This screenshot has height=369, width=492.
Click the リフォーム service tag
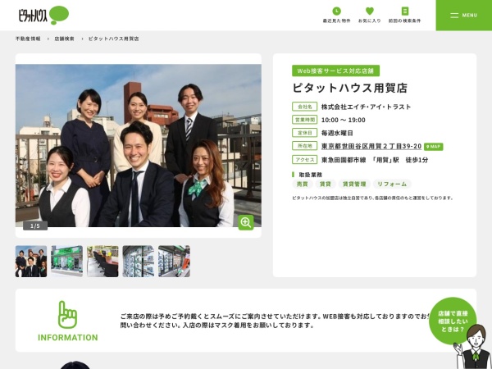(392, 184)
